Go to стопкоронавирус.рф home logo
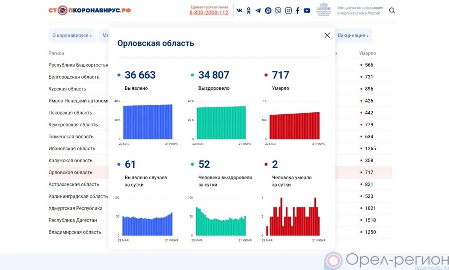The height and width of the screenshot is (270, 449). tap(90, 10)
